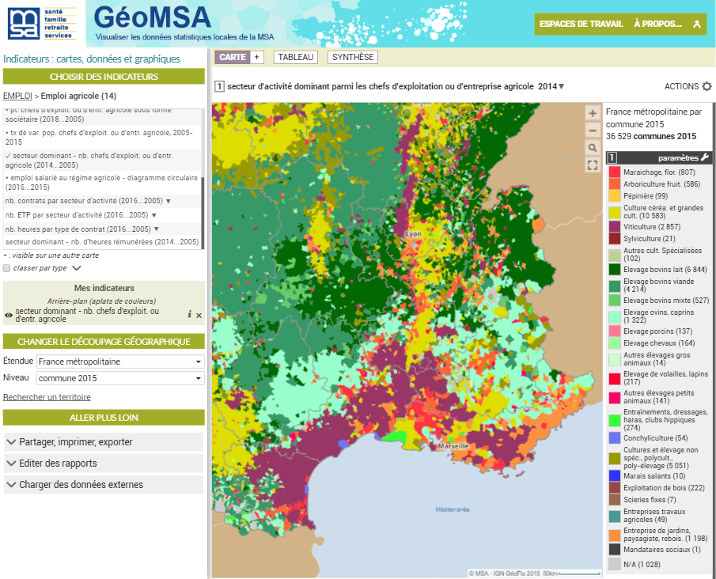Click the N/A grey swatch
The width and height of the screenshot is (716, 579).
(x=615, y=565)
